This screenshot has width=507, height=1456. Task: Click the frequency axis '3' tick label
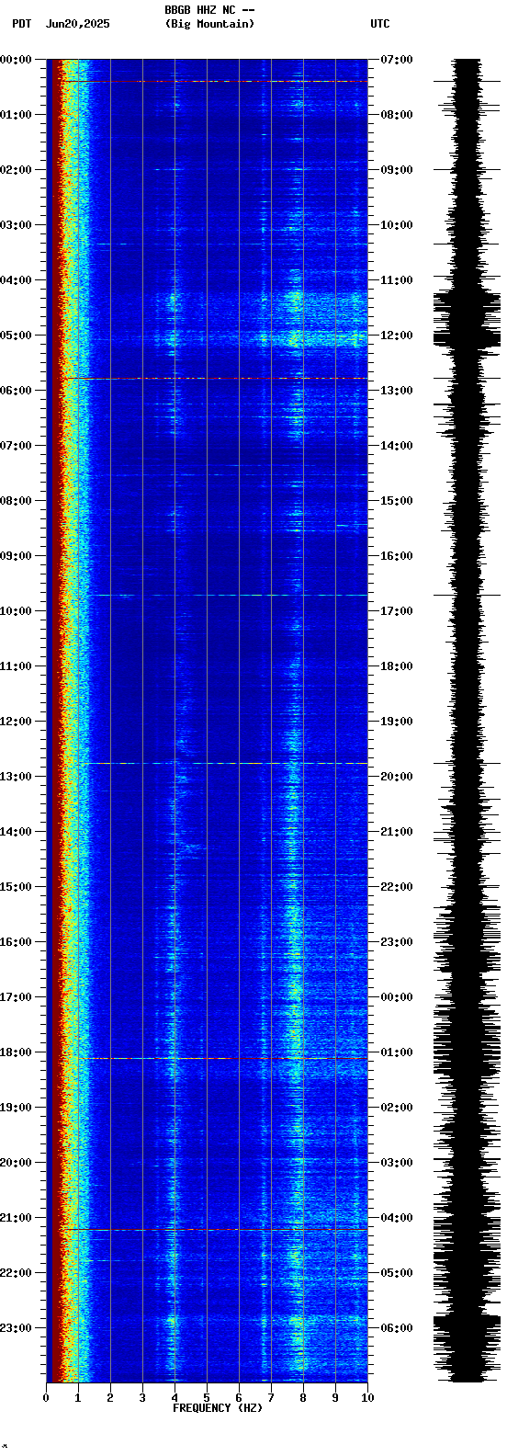(142, 1398)
